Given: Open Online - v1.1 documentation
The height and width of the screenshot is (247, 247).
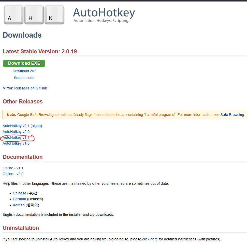Looking at the screenshot, I should (13, 168).
